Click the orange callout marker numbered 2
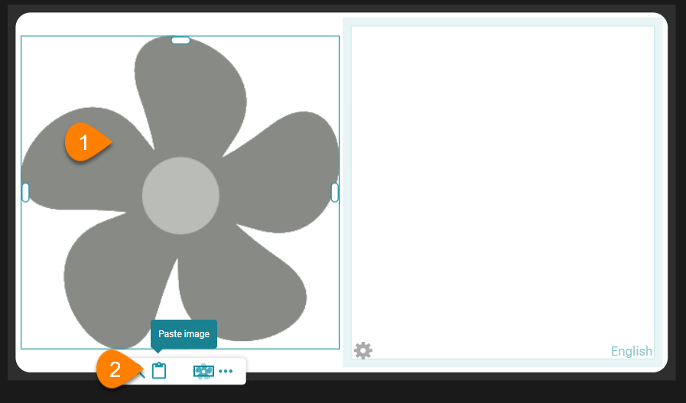 click(115, 370)
